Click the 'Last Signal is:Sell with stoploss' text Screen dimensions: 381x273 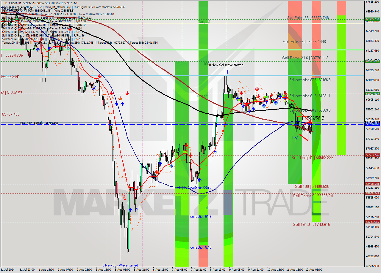92,7
